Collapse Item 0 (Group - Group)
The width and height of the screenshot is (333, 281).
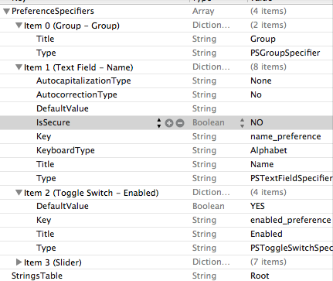(x=19, y=26)
